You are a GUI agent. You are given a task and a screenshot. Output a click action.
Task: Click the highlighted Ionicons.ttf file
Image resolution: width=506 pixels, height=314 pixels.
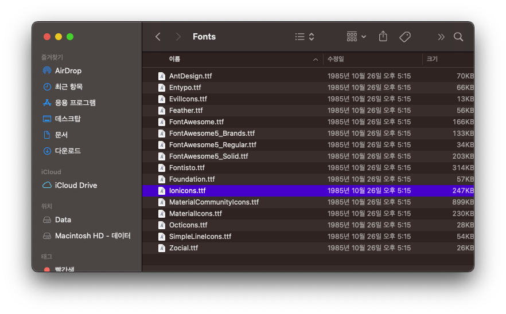pyautogui.click(x=308, y=191)
